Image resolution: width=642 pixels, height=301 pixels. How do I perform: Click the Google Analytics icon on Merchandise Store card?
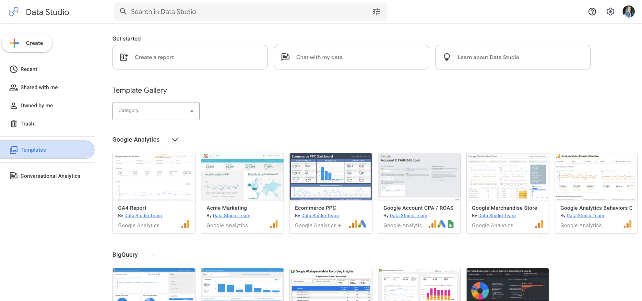539,224
